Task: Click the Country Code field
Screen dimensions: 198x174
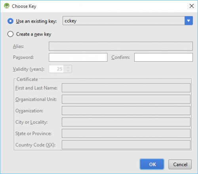Action: point(126,145)
